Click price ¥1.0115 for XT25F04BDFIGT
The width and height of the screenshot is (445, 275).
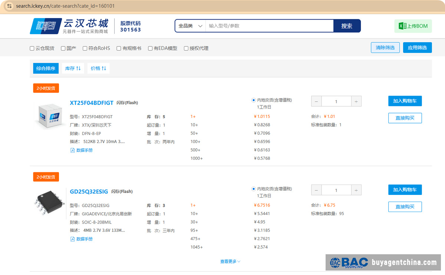coord(262,116)
